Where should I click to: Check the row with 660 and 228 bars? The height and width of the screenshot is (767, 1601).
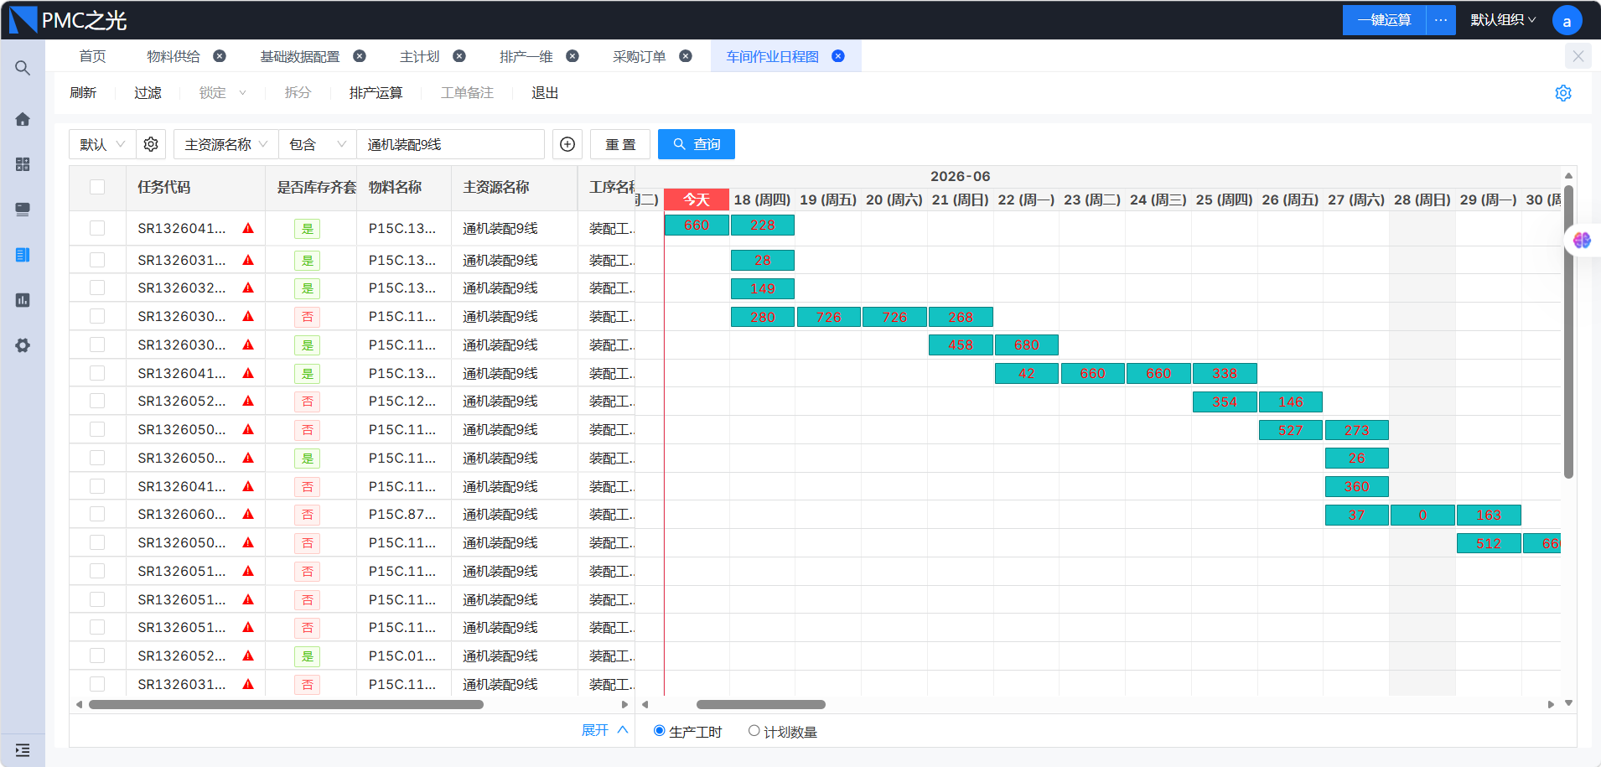coord(97,228)
